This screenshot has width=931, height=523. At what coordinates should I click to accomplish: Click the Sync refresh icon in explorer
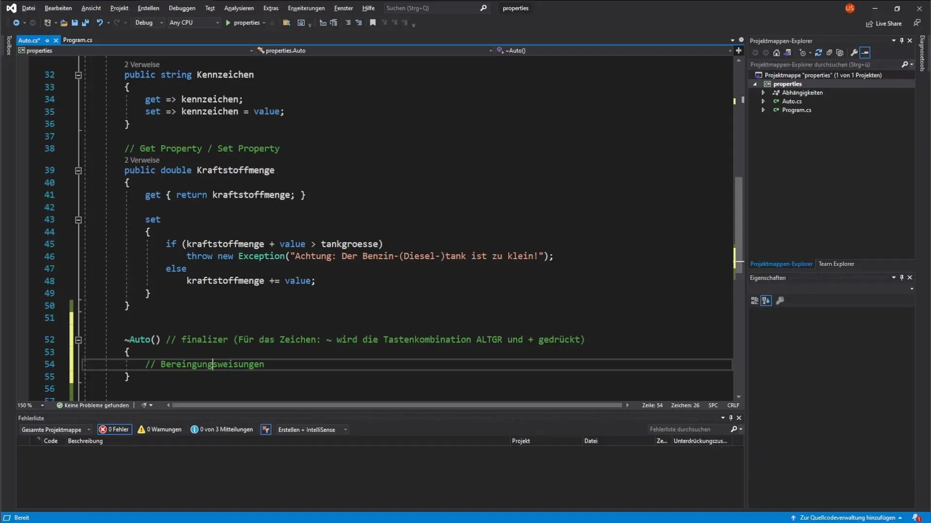click(819, 53)
